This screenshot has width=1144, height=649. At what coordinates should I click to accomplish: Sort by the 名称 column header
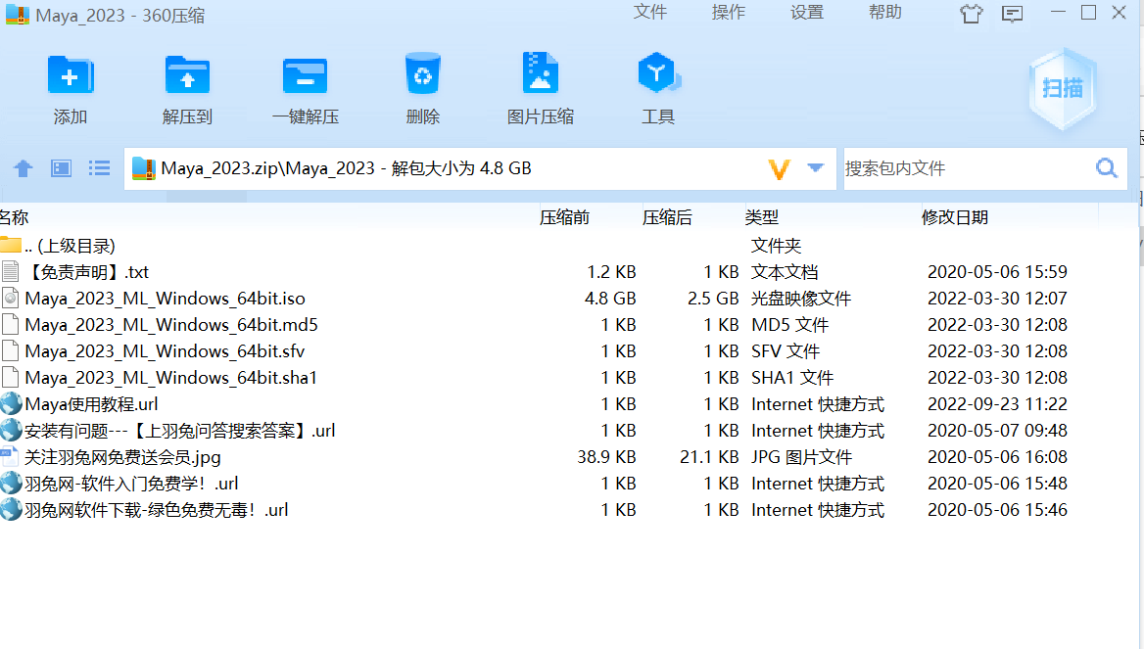[x=15, y=217]
